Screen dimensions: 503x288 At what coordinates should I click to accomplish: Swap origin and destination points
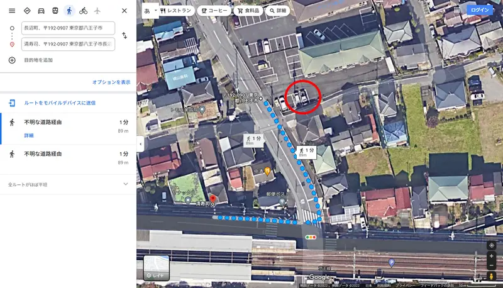[124, 35]
